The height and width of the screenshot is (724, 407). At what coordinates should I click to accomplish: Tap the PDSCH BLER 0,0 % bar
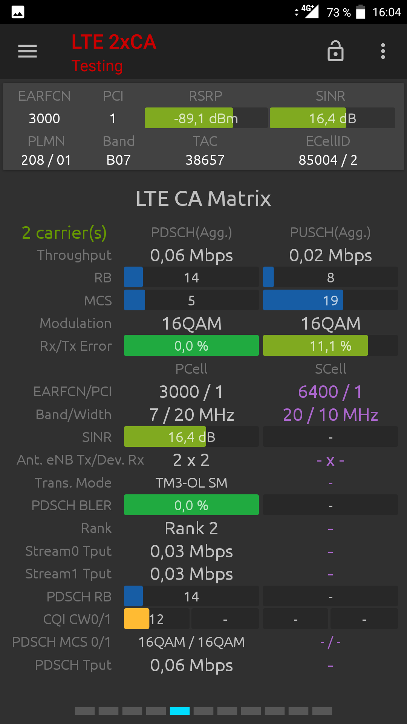click(x=191, y=505)
